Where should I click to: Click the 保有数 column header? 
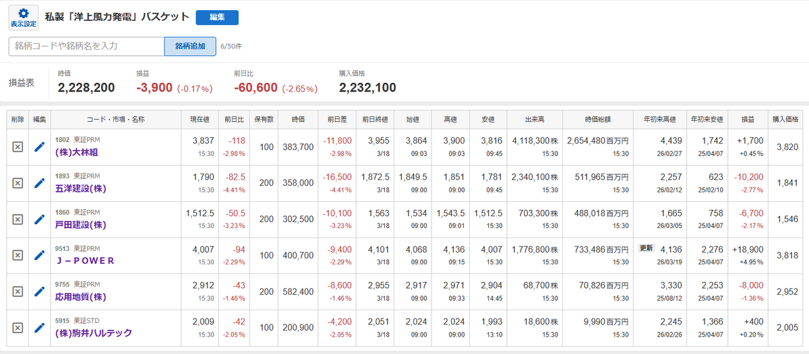click(263, 120)
